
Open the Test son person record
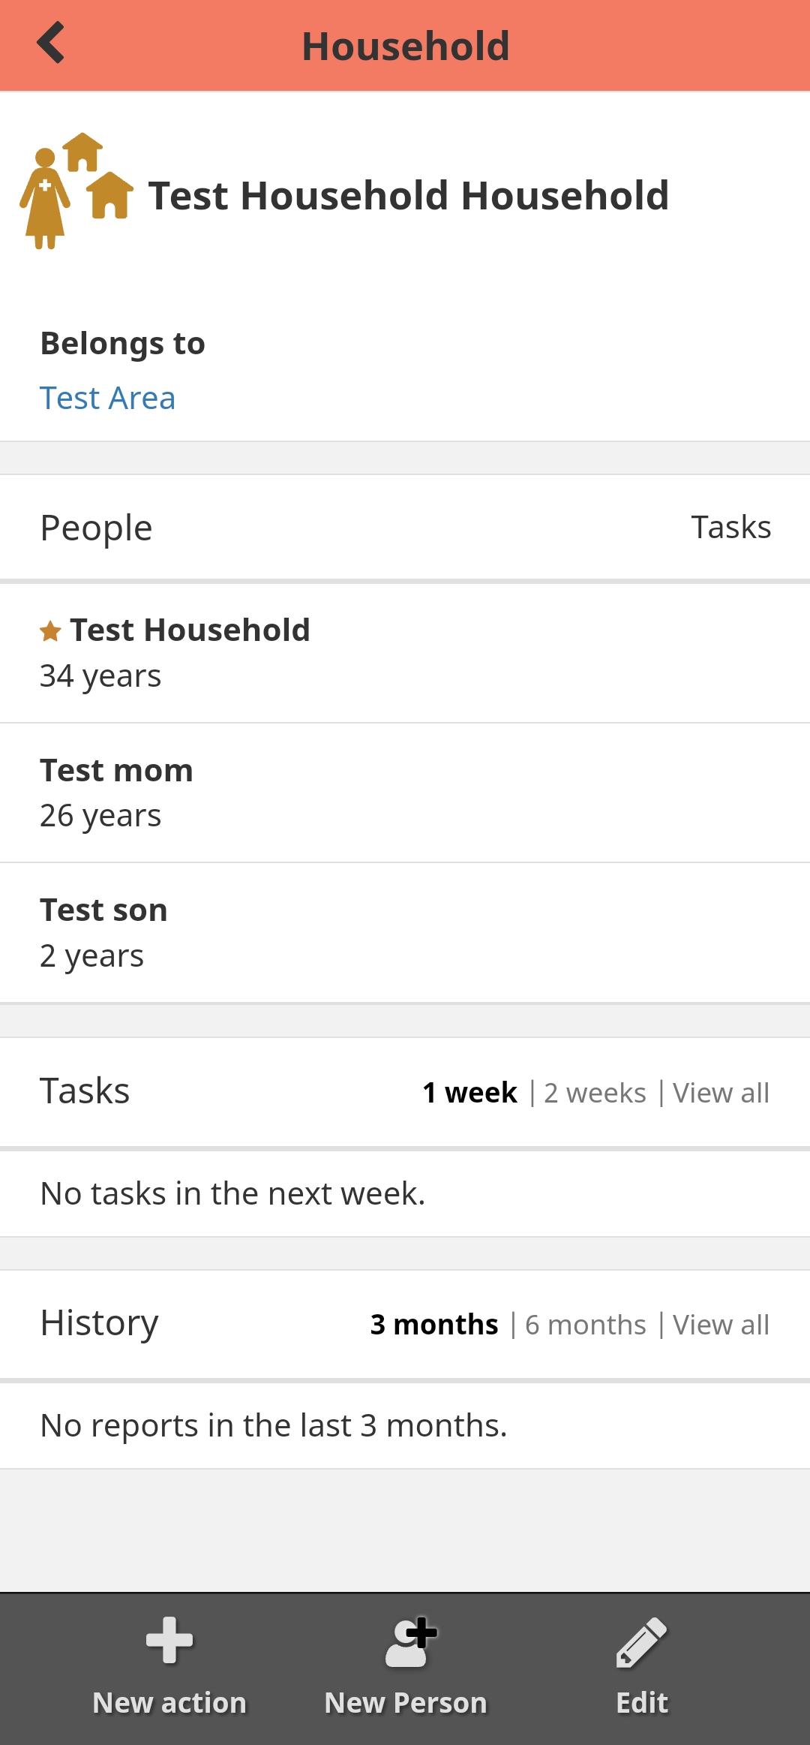point(405,933)
